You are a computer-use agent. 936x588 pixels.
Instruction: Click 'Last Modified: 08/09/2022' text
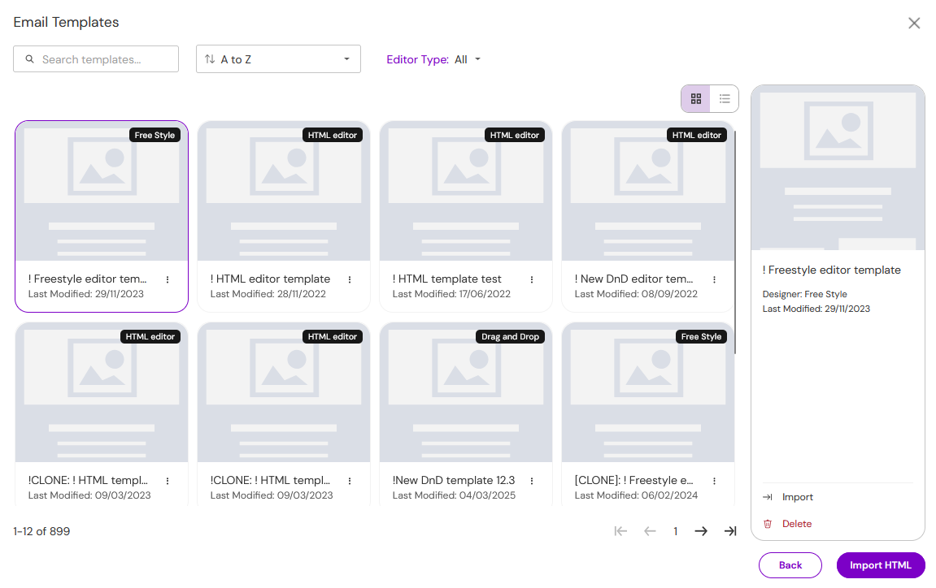tap(636, 294)
